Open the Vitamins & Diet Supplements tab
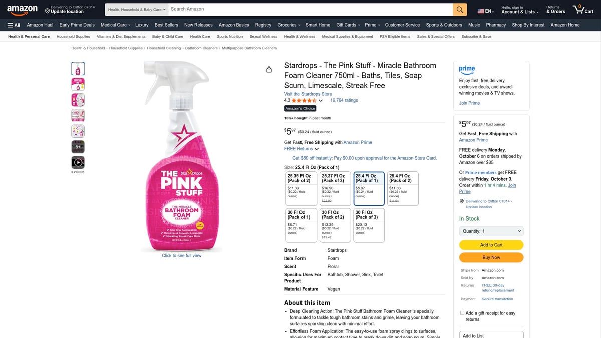 pyautogui.click(x=121, y=36)
